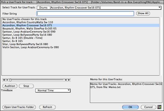This screenshot has width=164, height=111.
Task: Click the colorful video help icon beside Cancel
Action: [160, 107]
